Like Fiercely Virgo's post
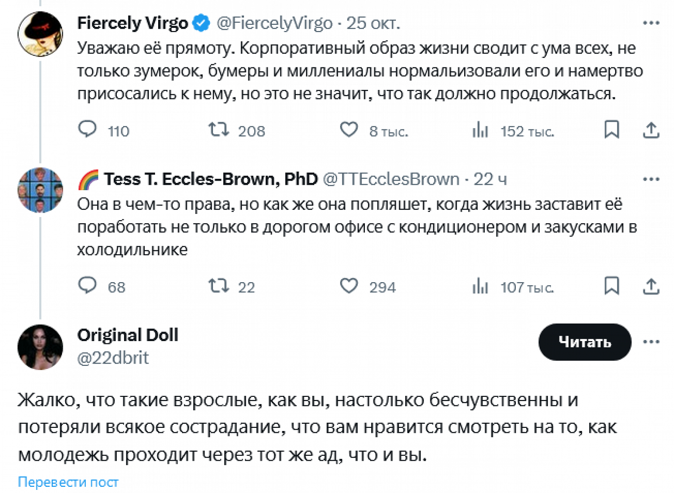 pos(349,130)
